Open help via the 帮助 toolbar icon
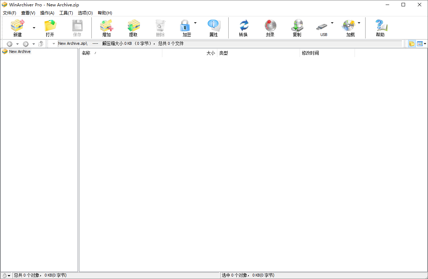 (381, 28)
